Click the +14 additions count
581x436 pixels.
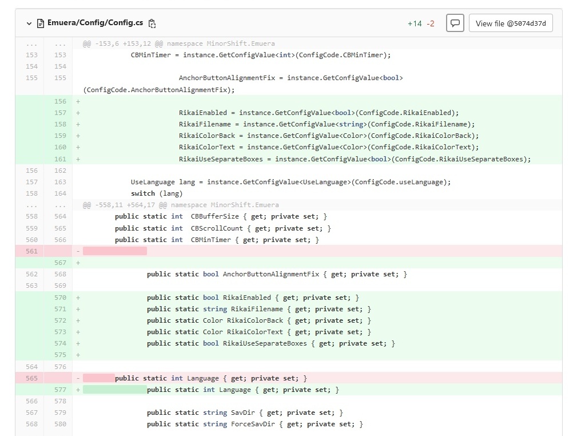[415, 23]
